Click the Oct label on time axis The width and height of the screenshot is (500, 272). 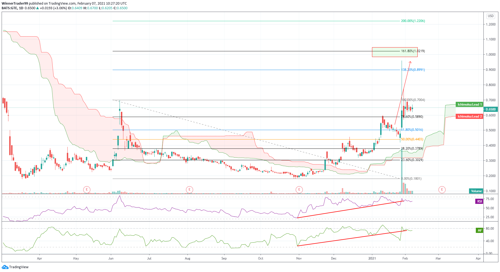261,258
